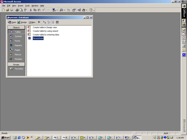This screenshot has height=140, width=187.
Task: Open a database with the folder icon
Action: 7,10
